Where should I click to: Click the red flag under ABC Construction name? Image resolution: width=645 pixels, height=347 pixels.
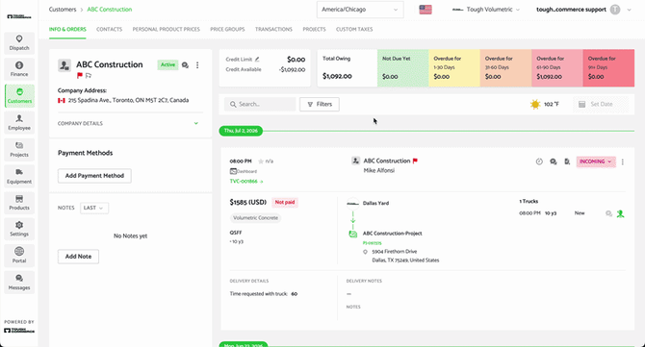pyautogui.click(x=80, y=76)
